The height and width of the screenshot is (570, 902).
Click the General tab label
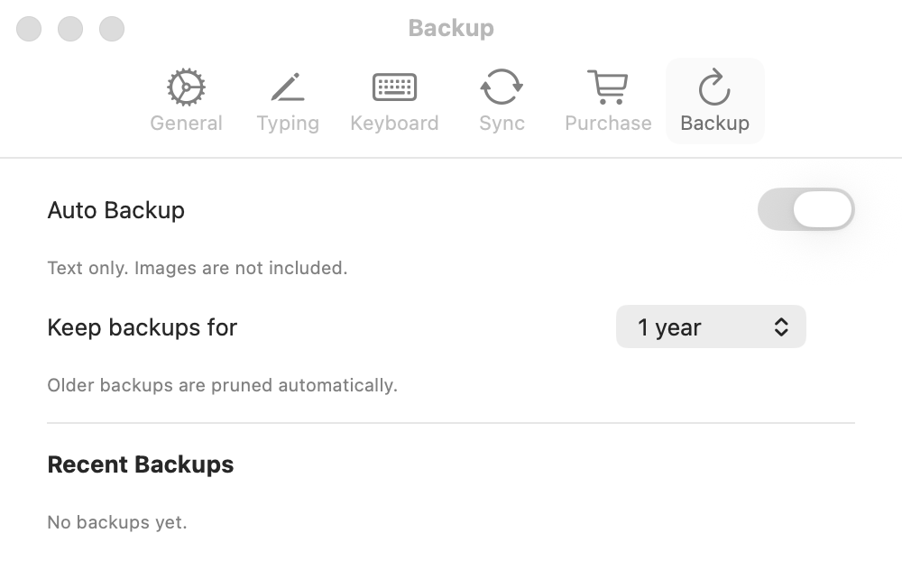186,123
